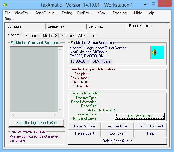Screen dimensions: 174x152
Task: Toggle the modem speaker icon
Action: pyautogui.click(x=157, y=52)
